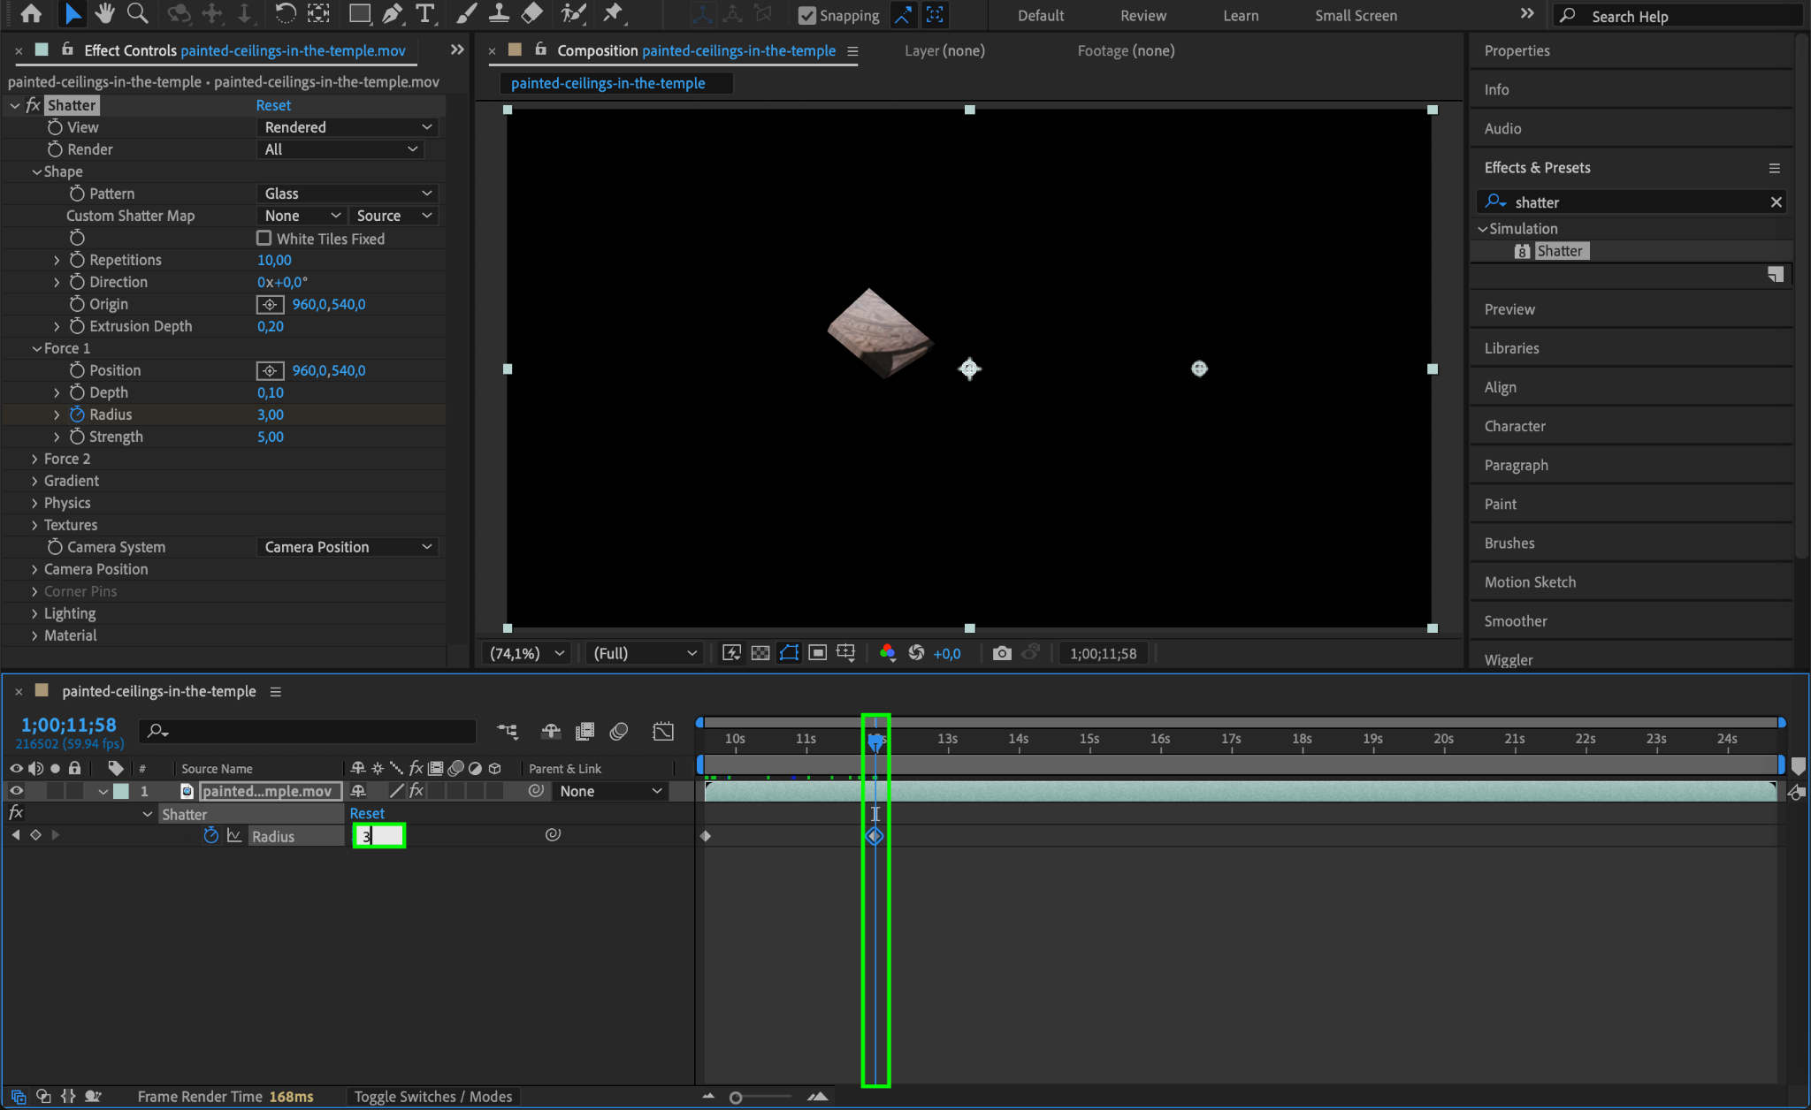Open the Character panel

[x=1515, y=426]
